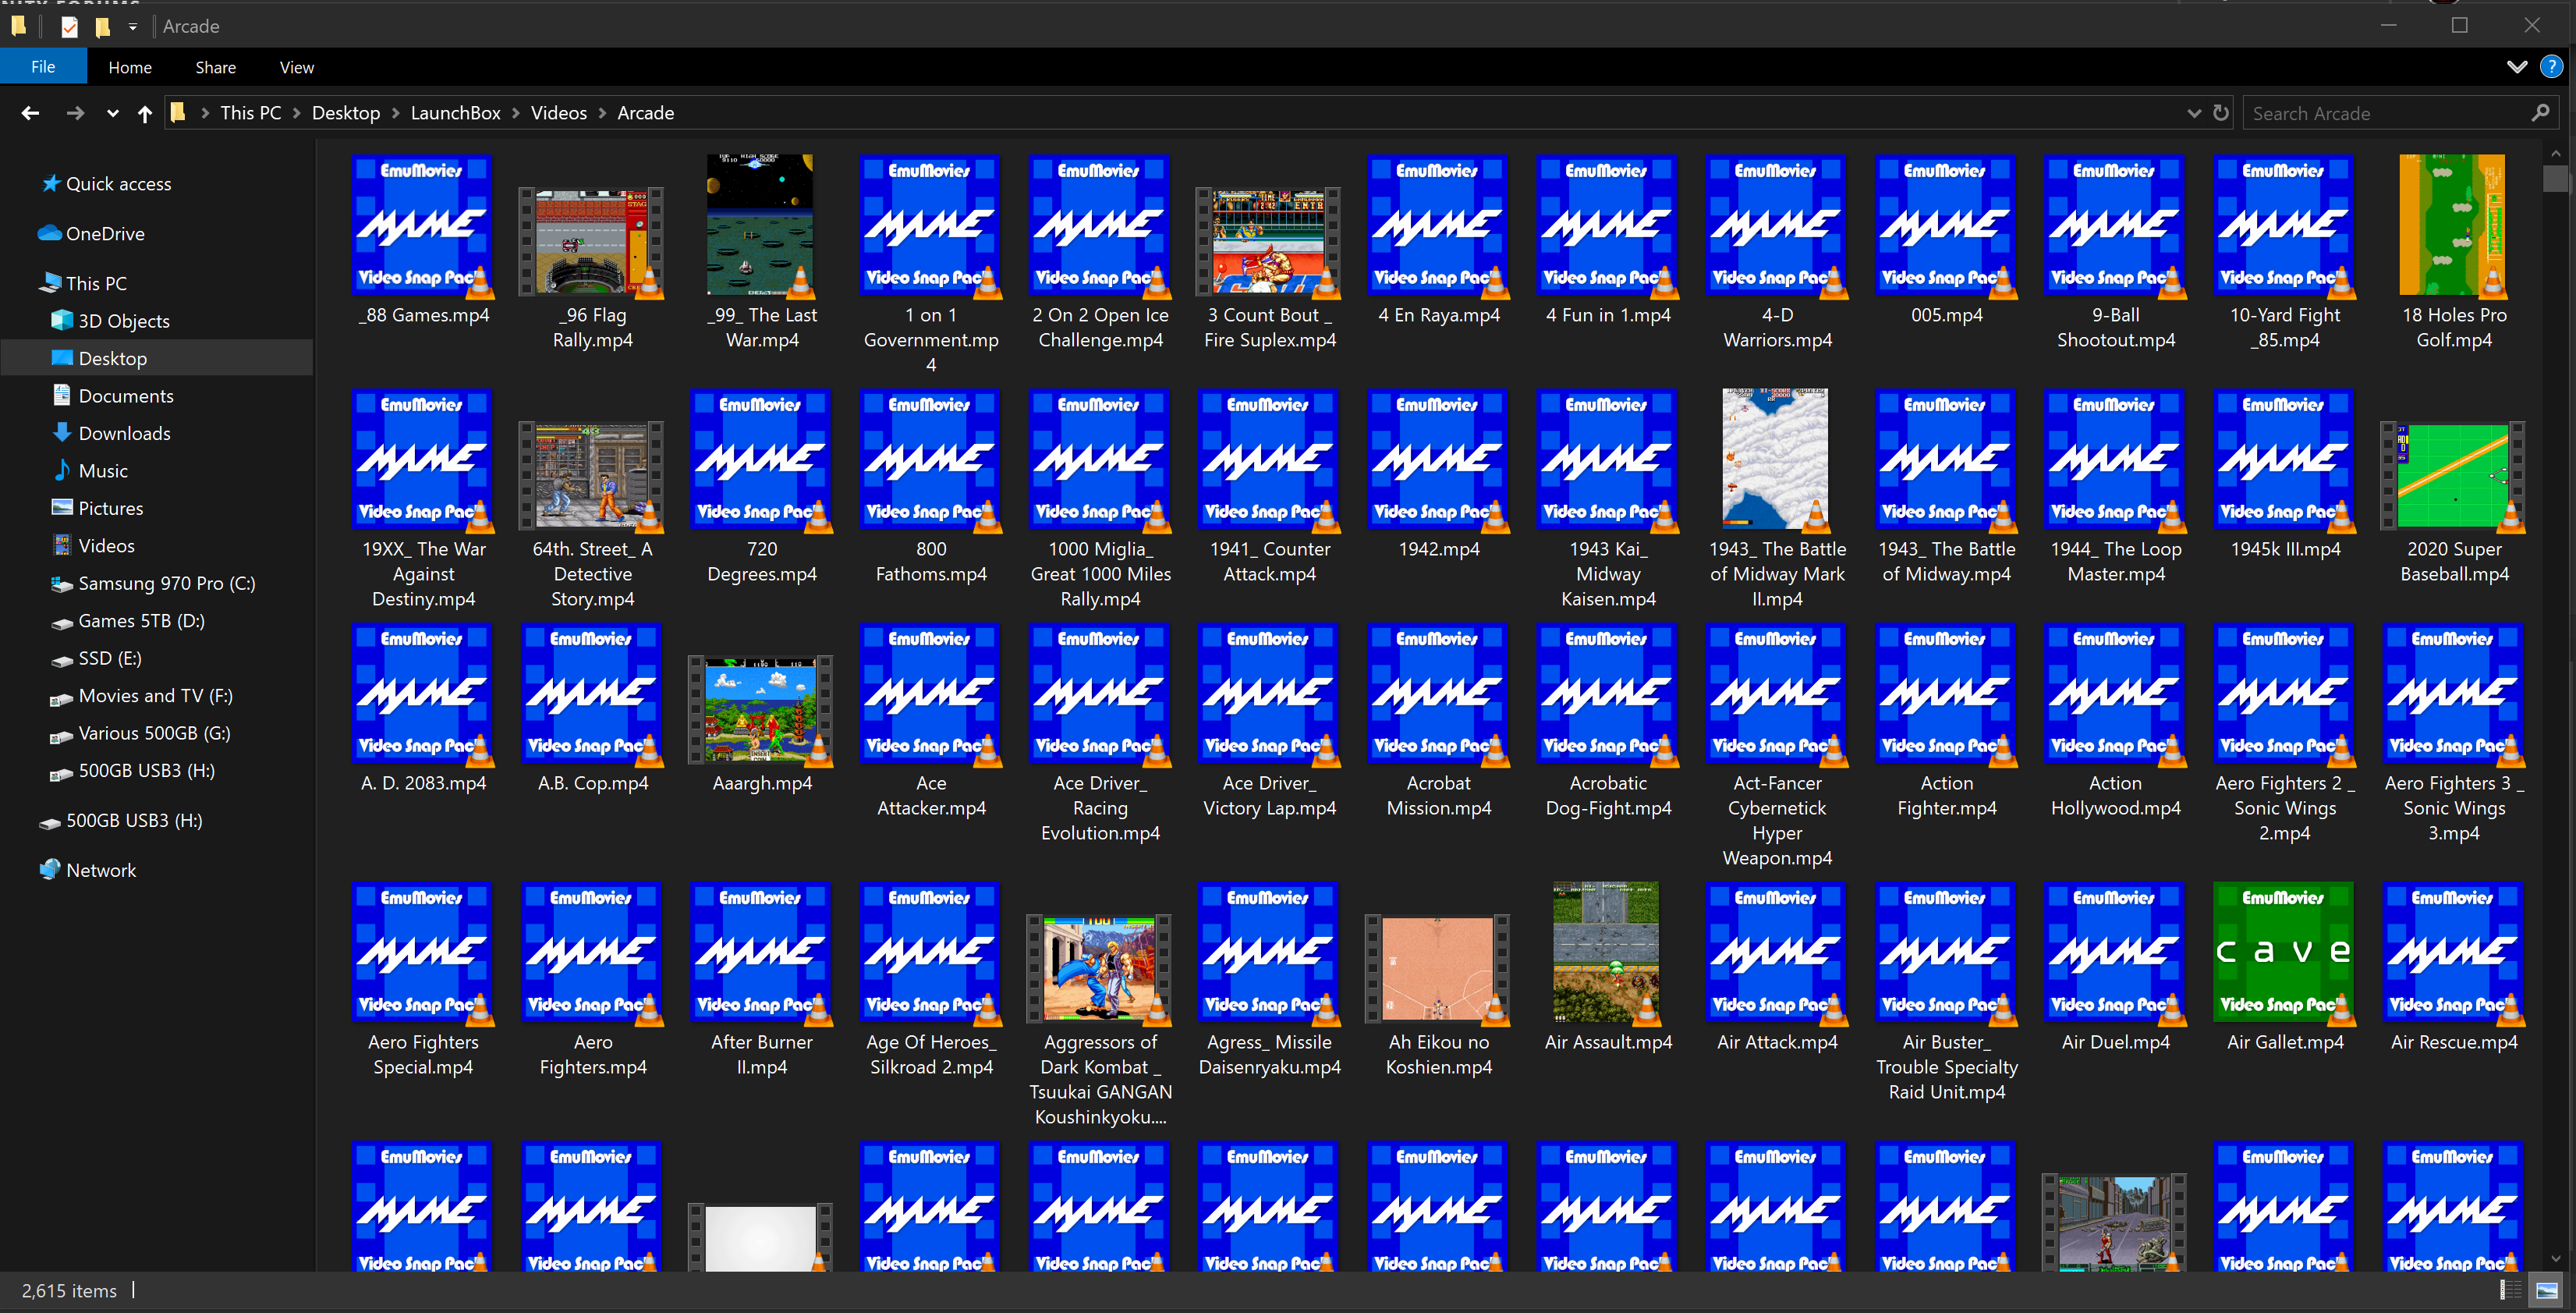Select _99_ The Last War.mp4 thumbnail
2576x1313 pixels.
[x=761, y=225]
